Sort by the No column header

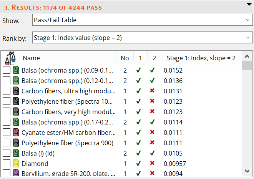pyautogui.click(x=125, y=58)
